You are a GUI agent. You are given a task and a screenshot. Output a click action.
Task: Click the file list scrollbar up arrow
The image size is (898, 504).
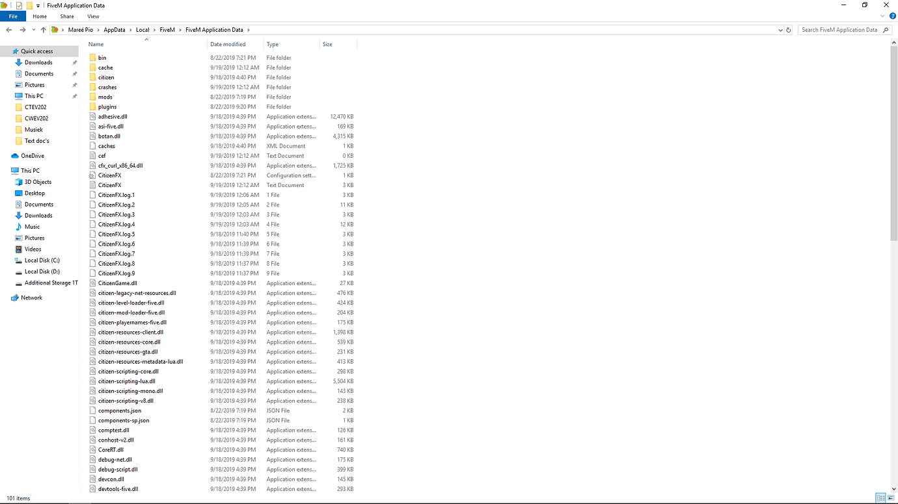tap(894, 43)
